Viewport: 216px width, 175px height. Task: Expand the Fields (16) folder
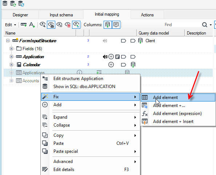(x=11, y=48)
